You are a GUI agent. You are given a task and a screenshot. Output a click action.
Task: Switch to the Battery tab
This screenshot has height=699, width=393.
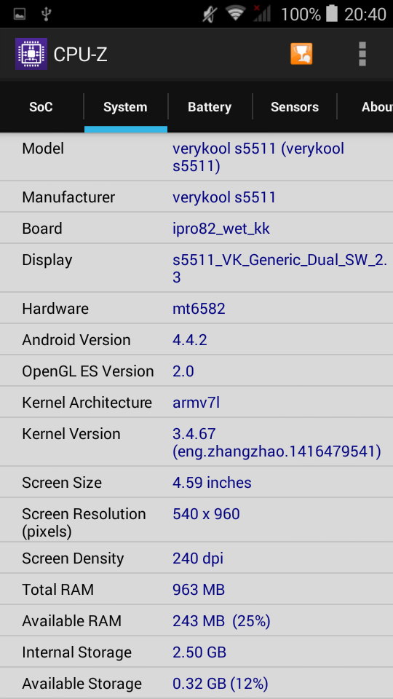coord(210,107)
